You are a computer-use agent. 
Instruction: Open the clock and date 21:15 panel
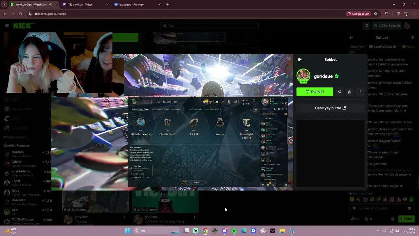click(x=409, y=231)
